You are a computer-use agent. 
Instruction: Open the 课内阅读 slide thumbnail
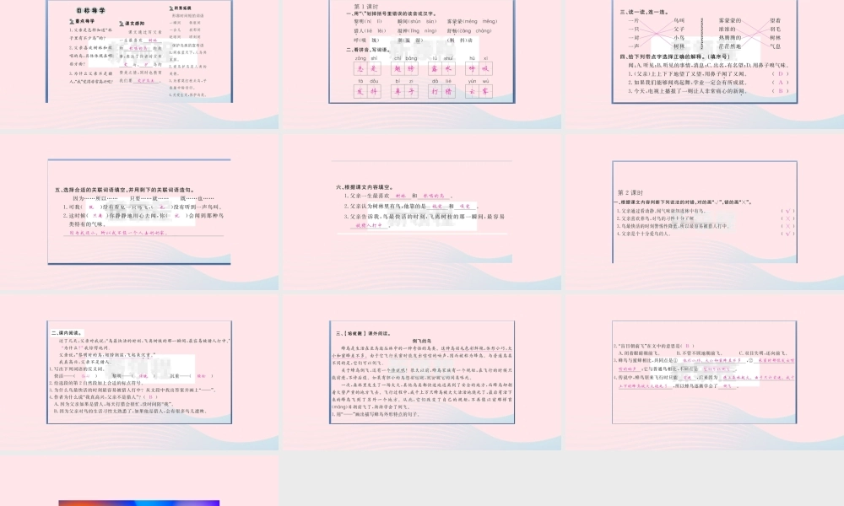(x=139, y=372)
